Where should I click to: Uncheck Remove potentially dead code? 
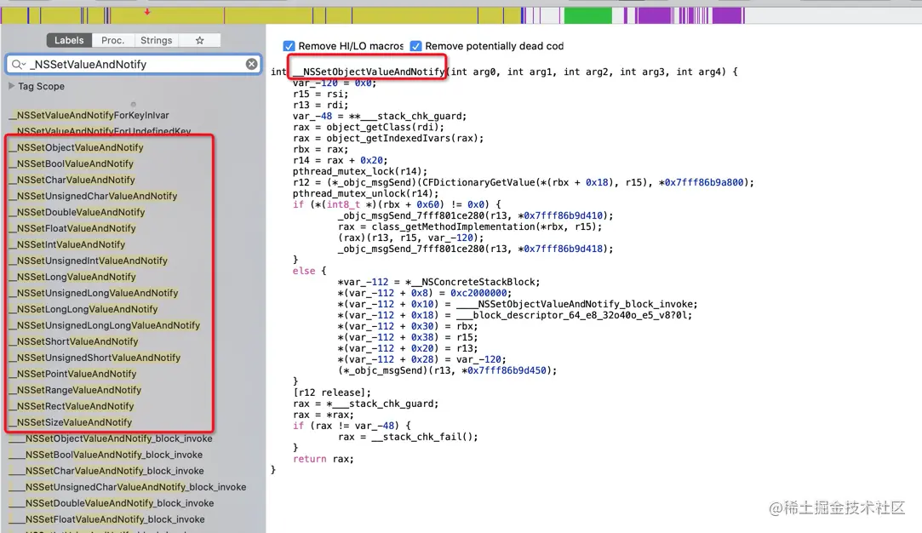[x=415, y=46]
